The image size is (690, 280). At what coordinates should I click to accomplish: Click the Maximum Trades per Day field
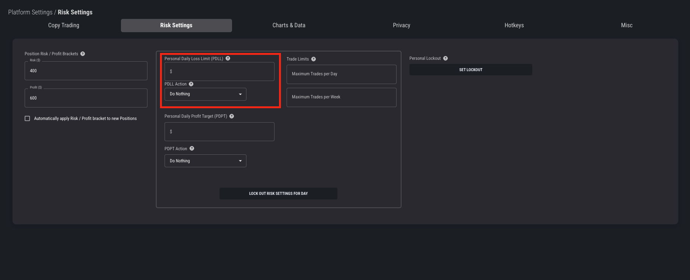click(x=341, y=74)
